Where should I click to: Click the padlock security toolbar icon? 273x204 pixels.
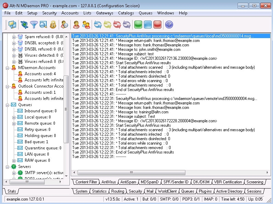[53, 25]
